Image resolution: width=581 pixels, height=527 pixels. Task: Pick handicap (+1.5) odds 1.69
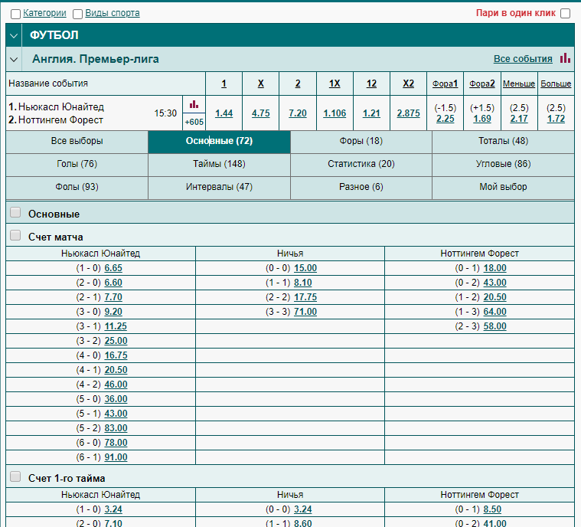click(x=482, y=119)
